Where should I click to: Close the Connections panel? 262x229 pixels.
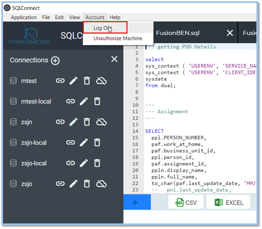[x=114, y=59]
